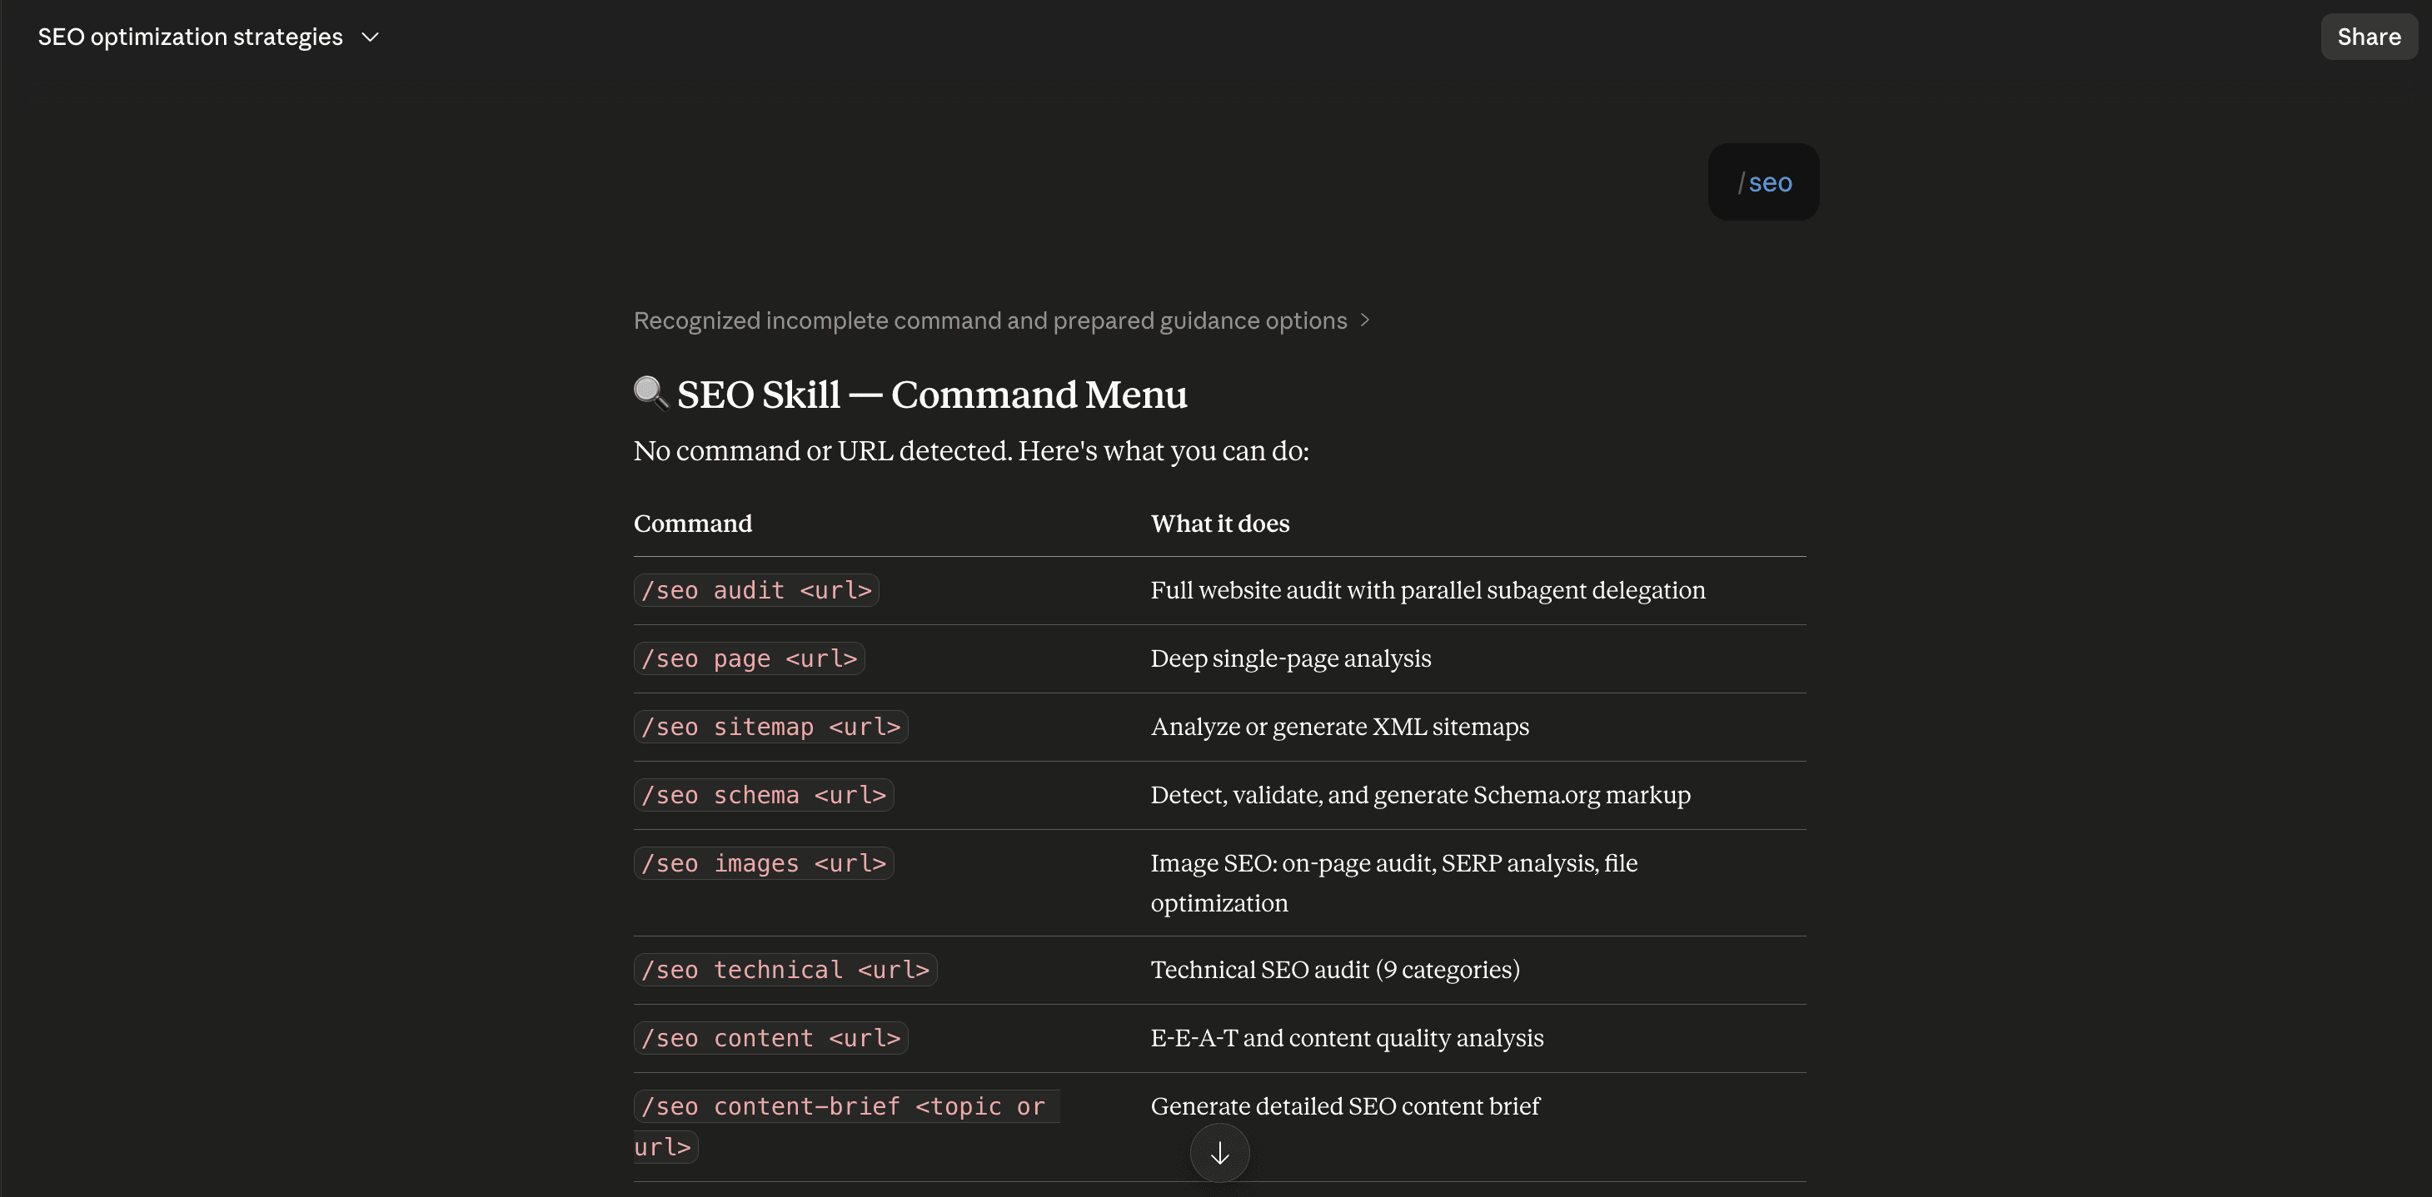Click the magnifying glass emoji in heading
Image resolution: width=2432 pixels, height=1197 pixels.
[x=650, y=394]
